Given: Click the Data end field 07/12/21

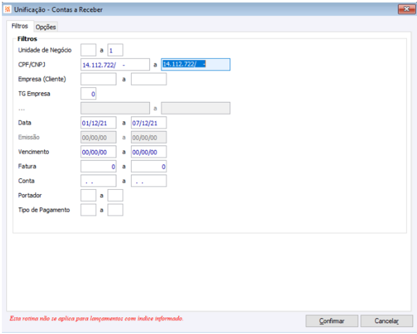Looking at the screenshot, I should coord(149,122).
